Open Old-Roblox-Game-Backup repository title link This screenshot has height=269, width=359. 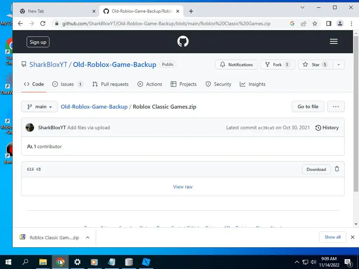pyautogui.click(x=115, y=64)
